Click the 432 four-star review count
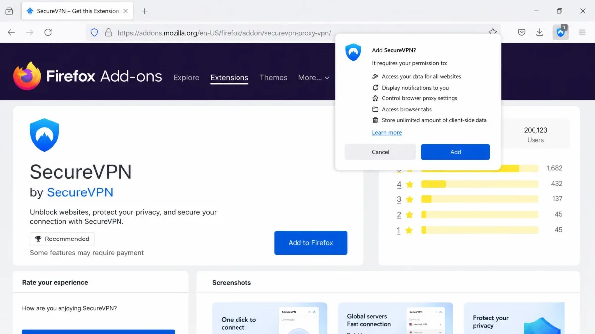 (x=556, y=184)
